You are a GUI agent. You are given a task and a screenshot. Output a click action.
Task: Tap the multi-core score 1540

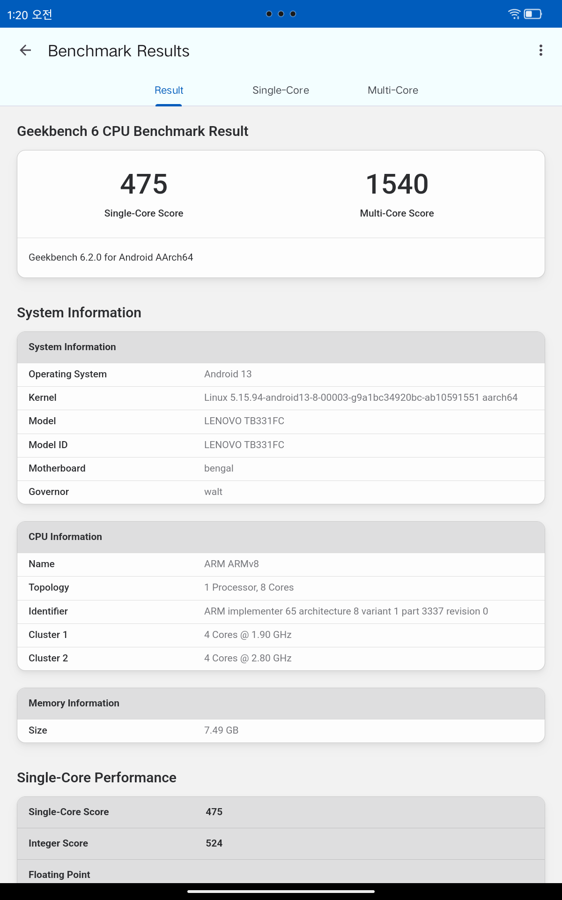397,184
